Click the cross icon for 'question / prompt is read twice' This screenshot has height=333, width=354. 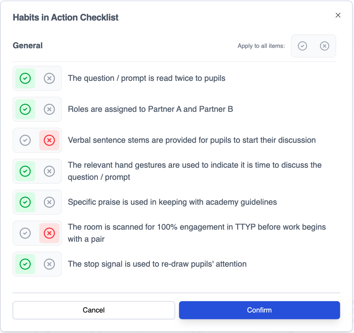49,78
